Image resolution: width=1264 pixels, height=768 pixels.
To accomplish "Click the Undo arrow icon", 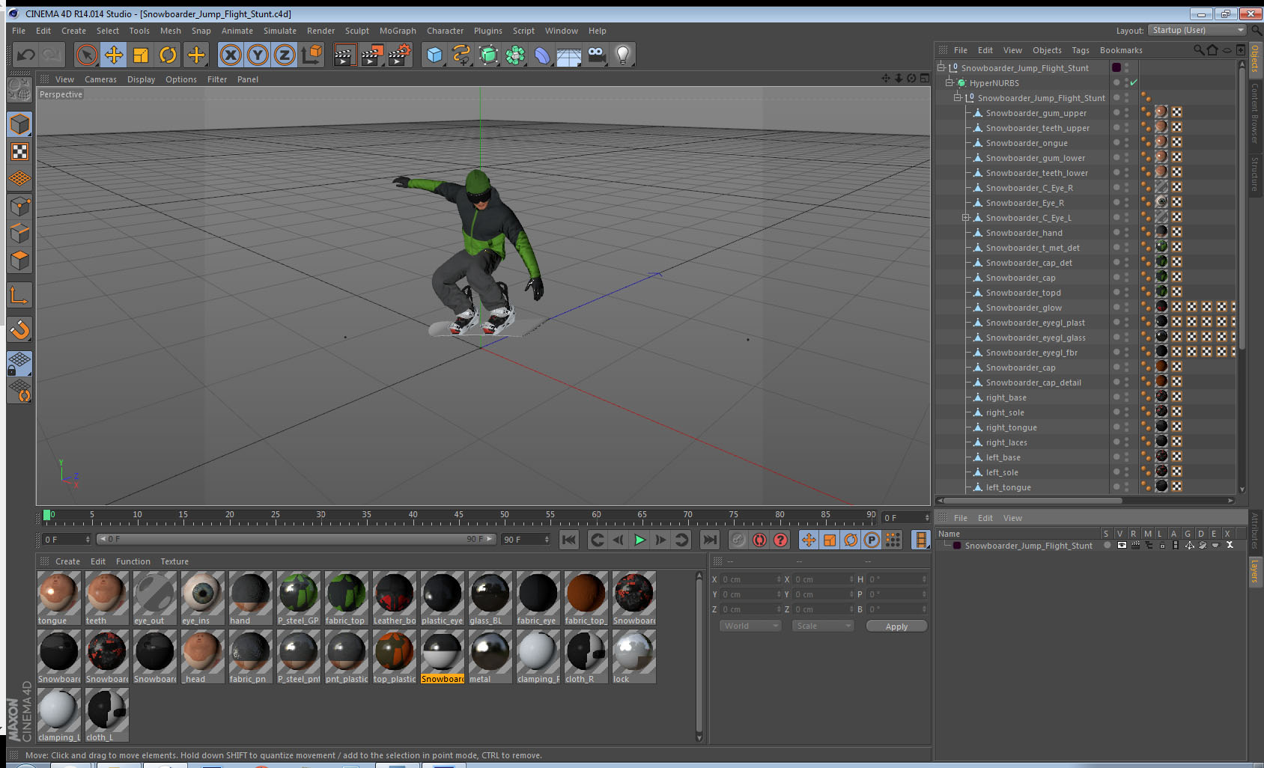I will click(x=26, y=55).
